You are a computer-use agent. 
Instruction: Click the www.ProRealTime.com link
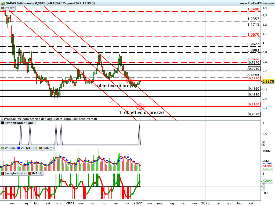click(256, 3)
